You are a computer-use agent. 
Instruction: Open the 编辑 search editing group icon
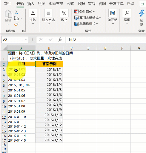127,13
